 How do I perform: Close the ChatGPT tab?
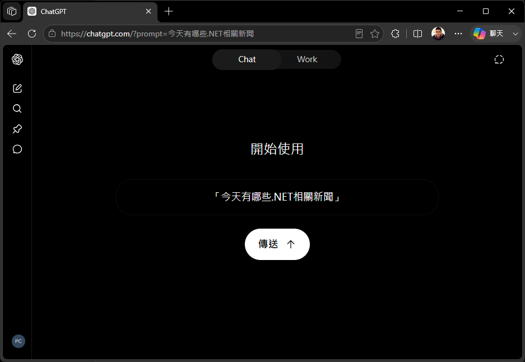pyautogui.click(x=148, y=11)
